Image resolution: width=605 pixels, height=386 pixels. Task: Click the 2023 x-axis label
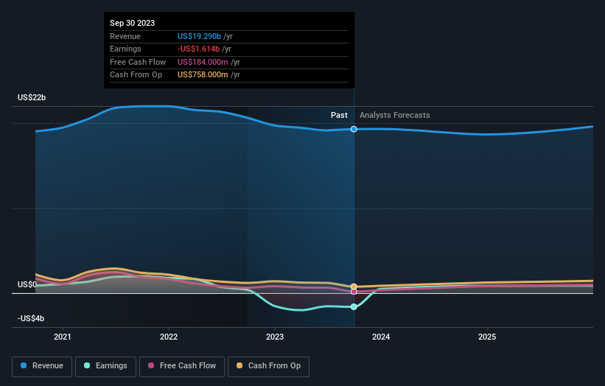tap(275, 337)
